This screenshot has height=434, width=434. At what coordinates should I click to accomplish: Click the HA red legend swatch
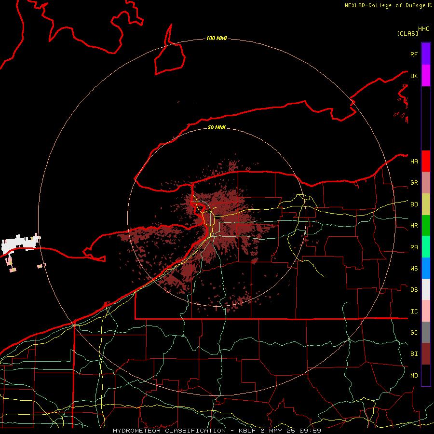[426, 161]
